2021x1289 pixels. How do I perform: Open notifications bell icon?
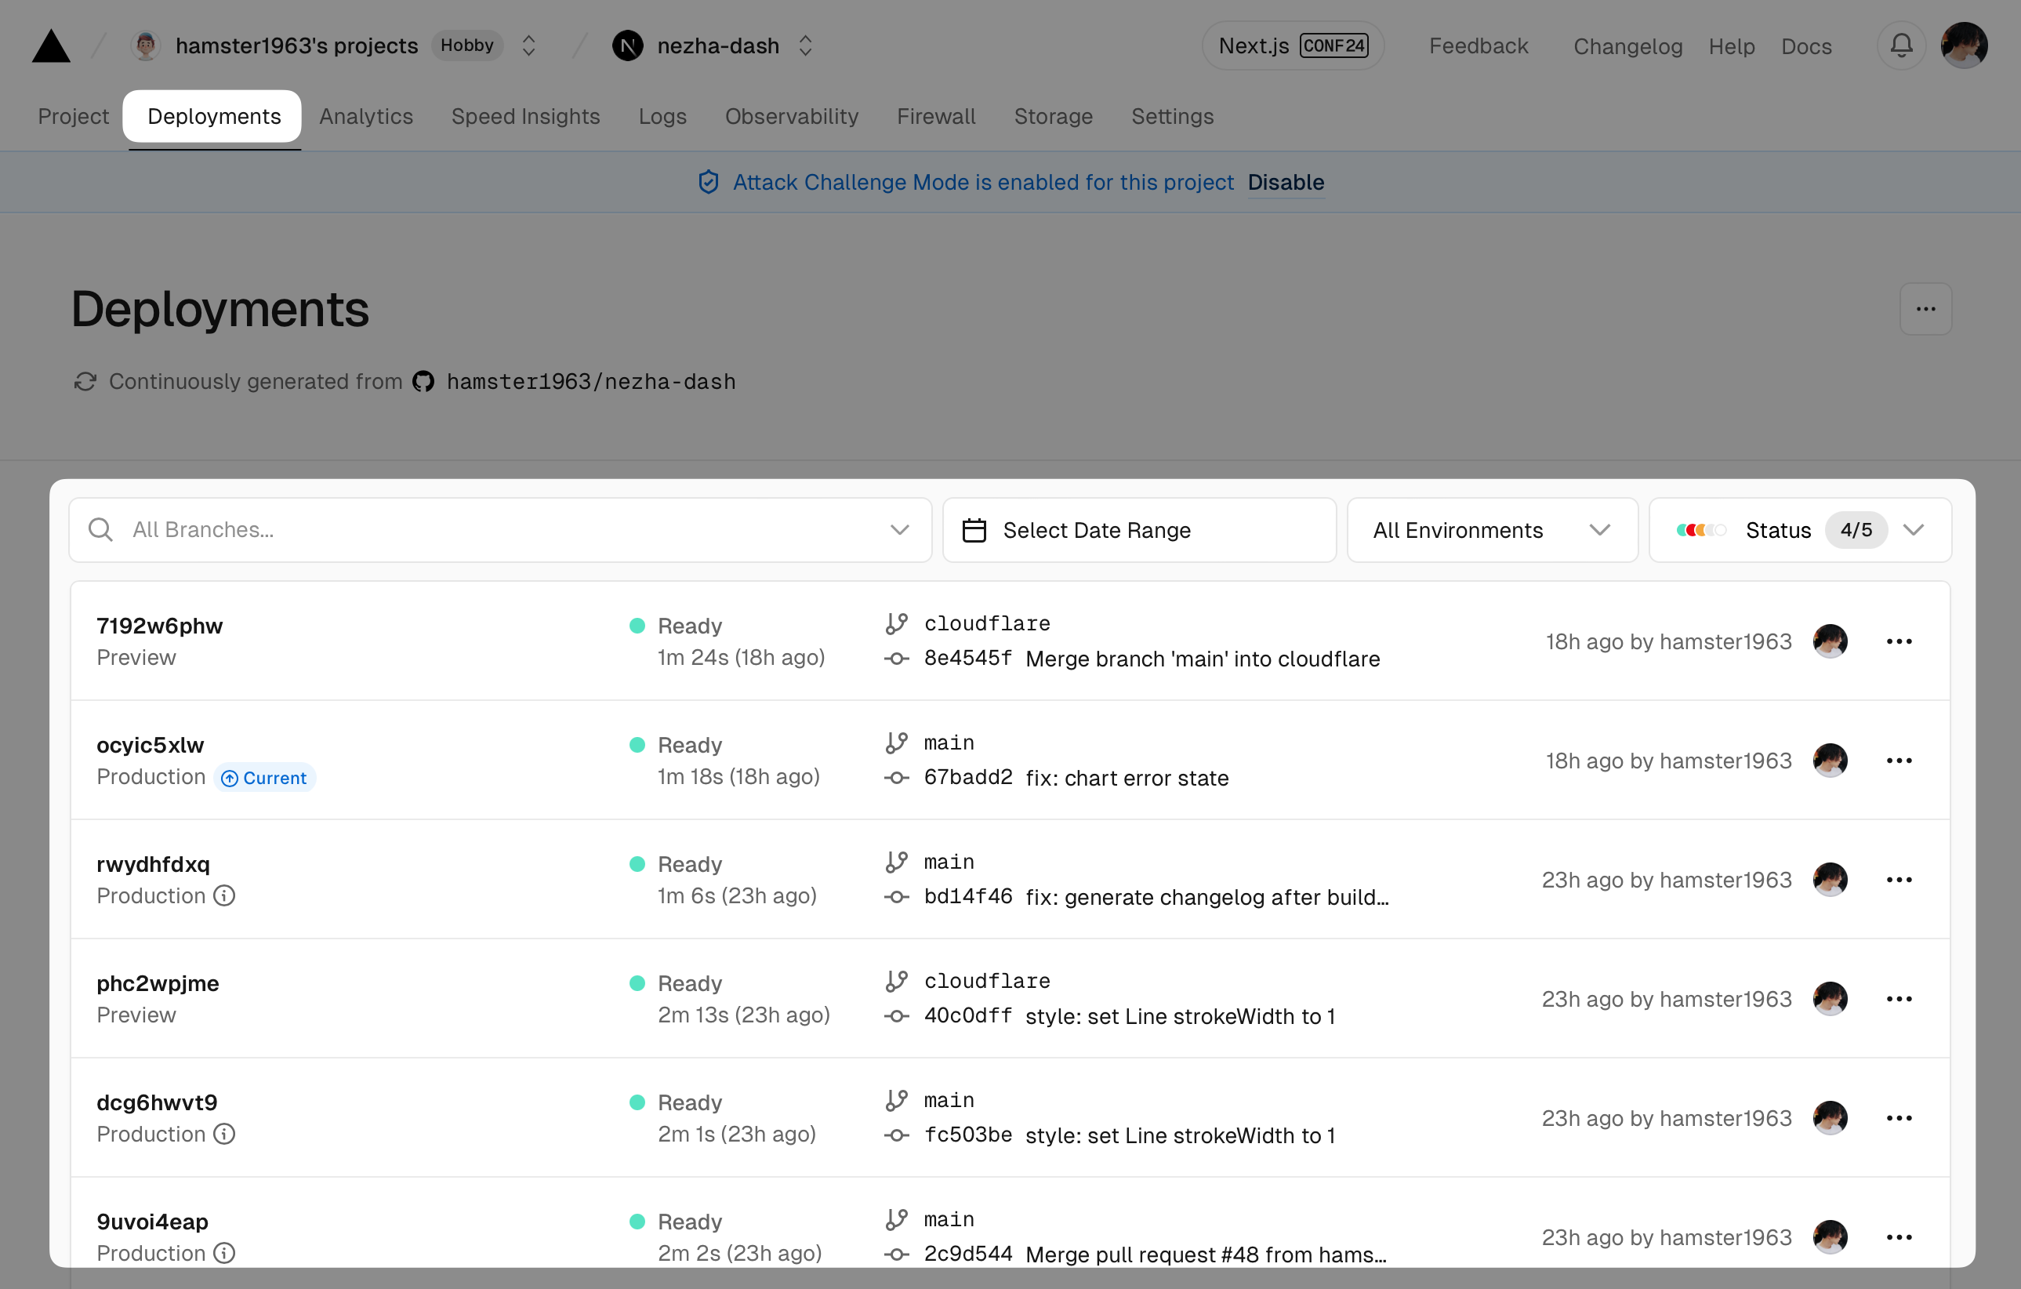coord(1901,45)
